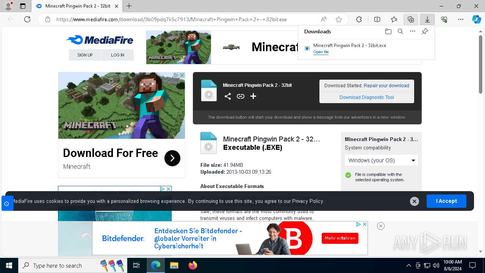Viewport: 485px width, 273px height.
Task: Expand the System compatibility OS dropdown
Action: (381, 160)
